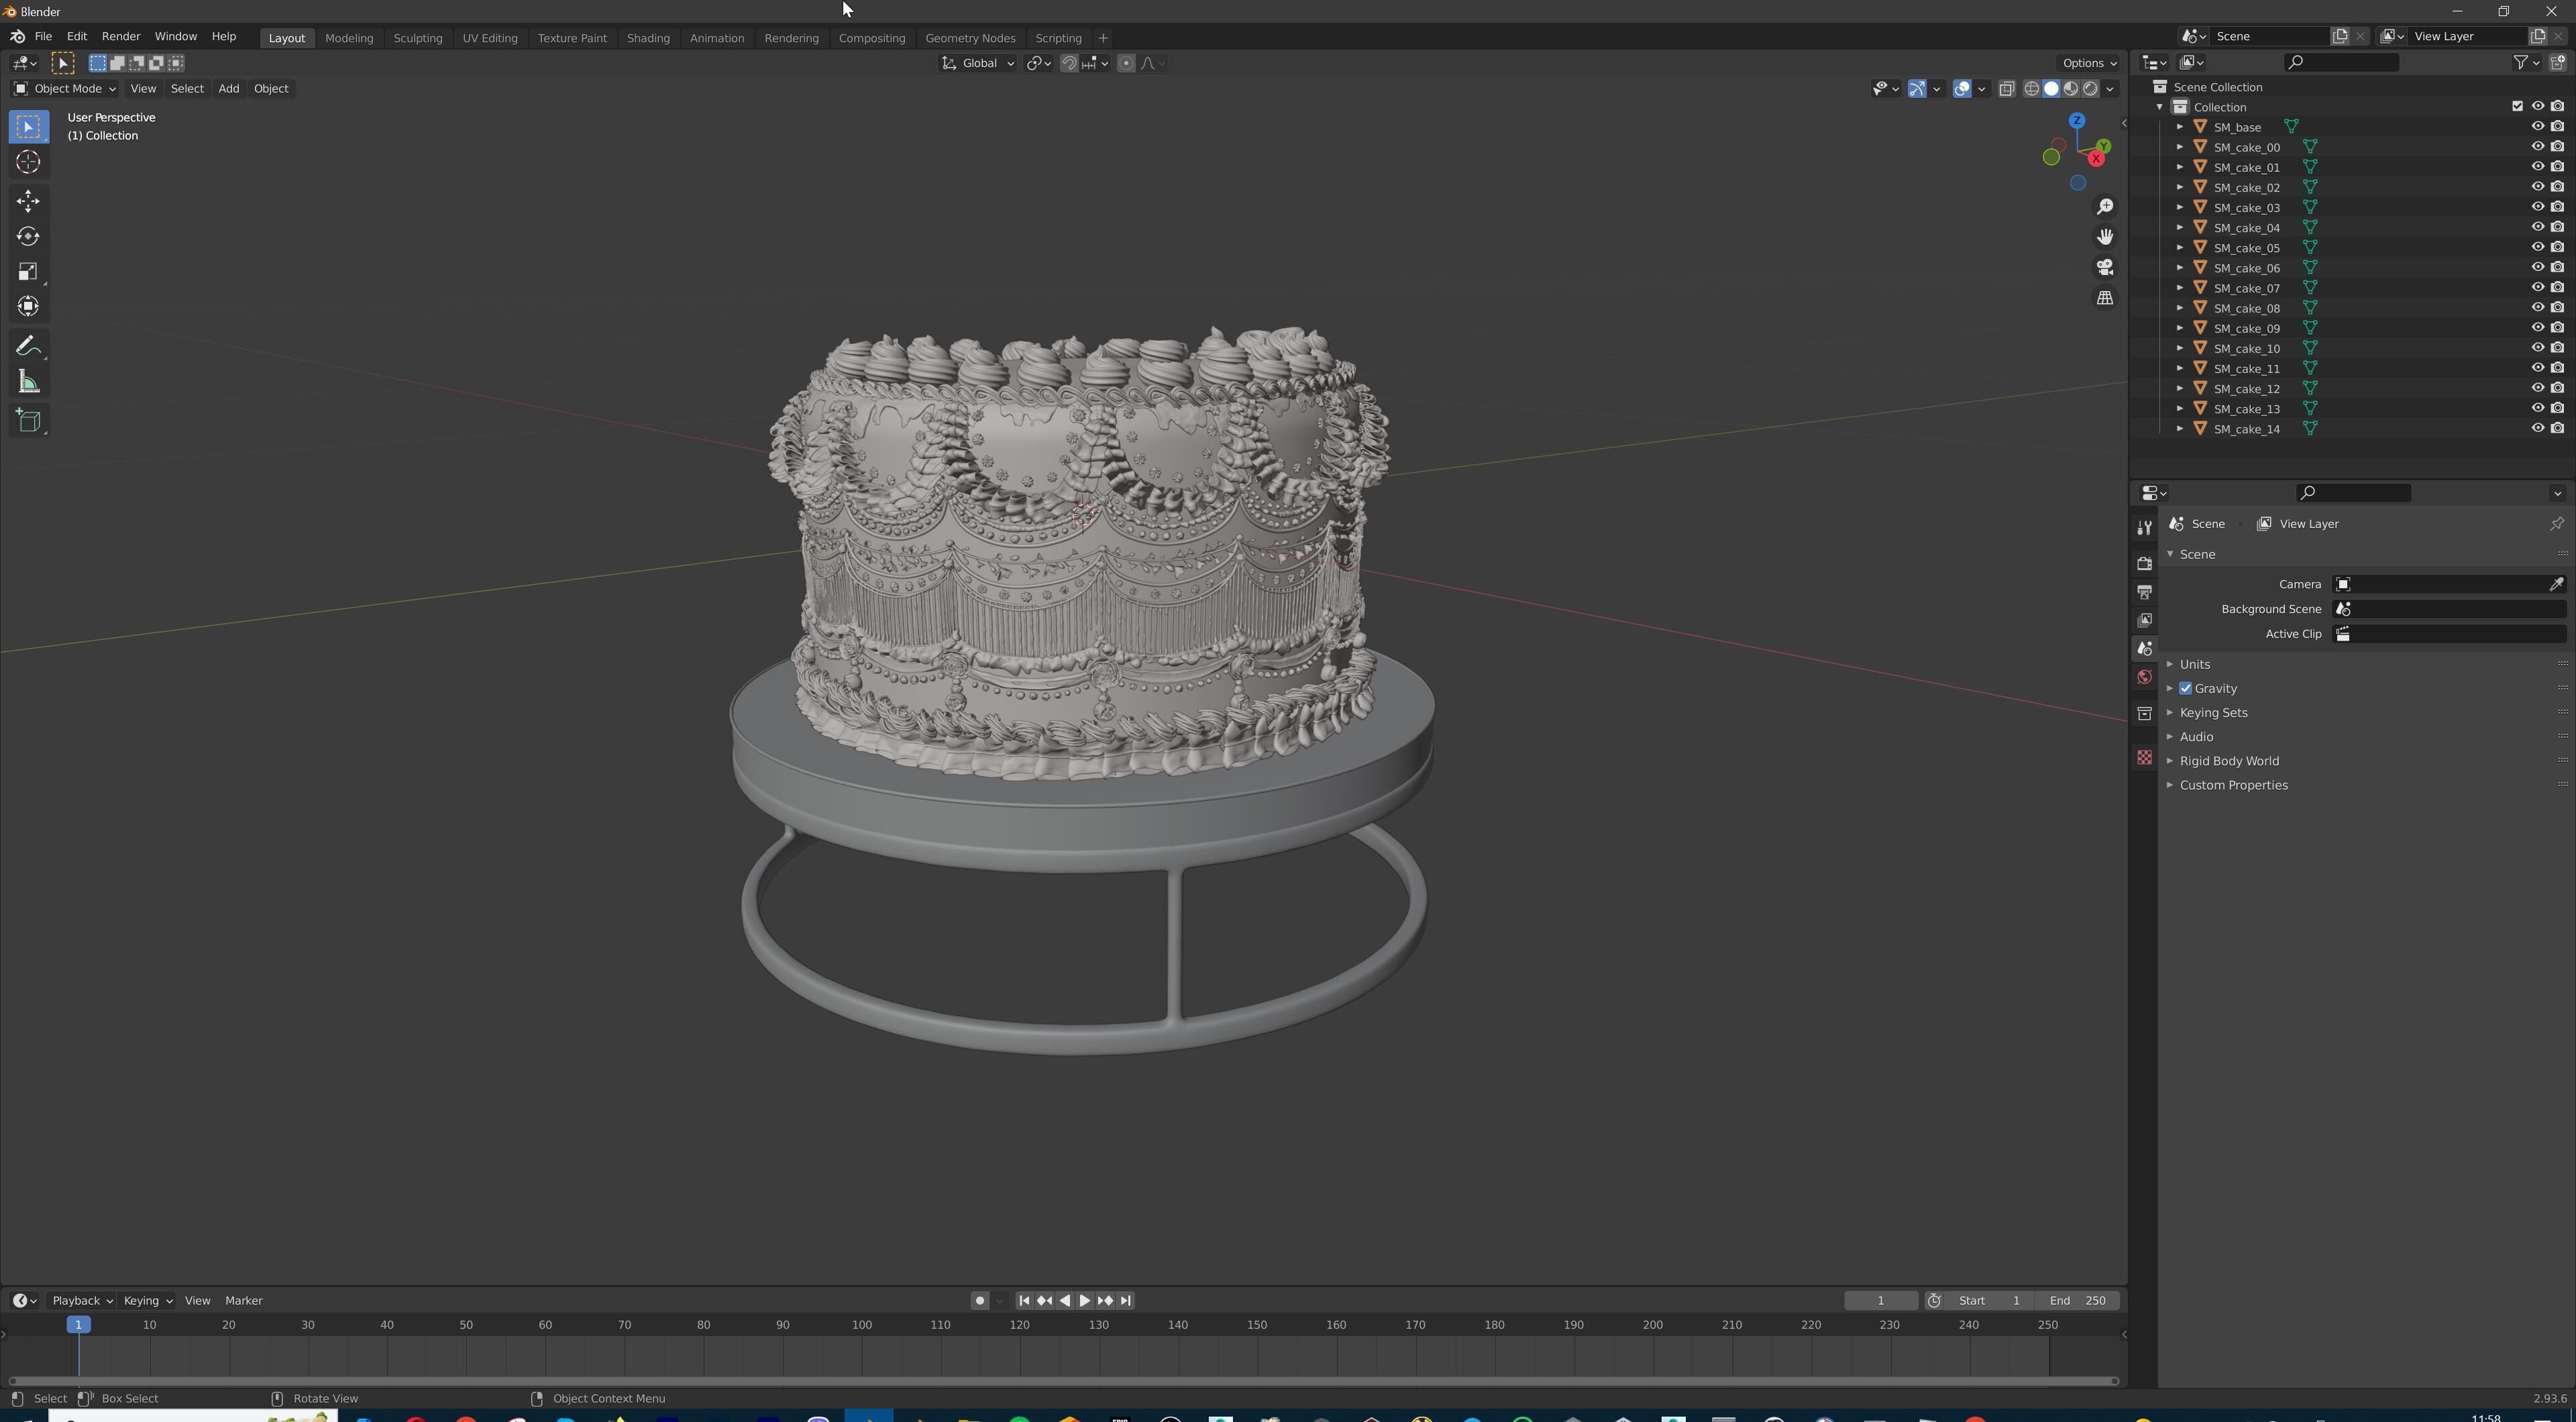This screenshot has height=1422, width=2576.
Task: Disable SM_cake_07 in renders
Action: click(2557, 287)
